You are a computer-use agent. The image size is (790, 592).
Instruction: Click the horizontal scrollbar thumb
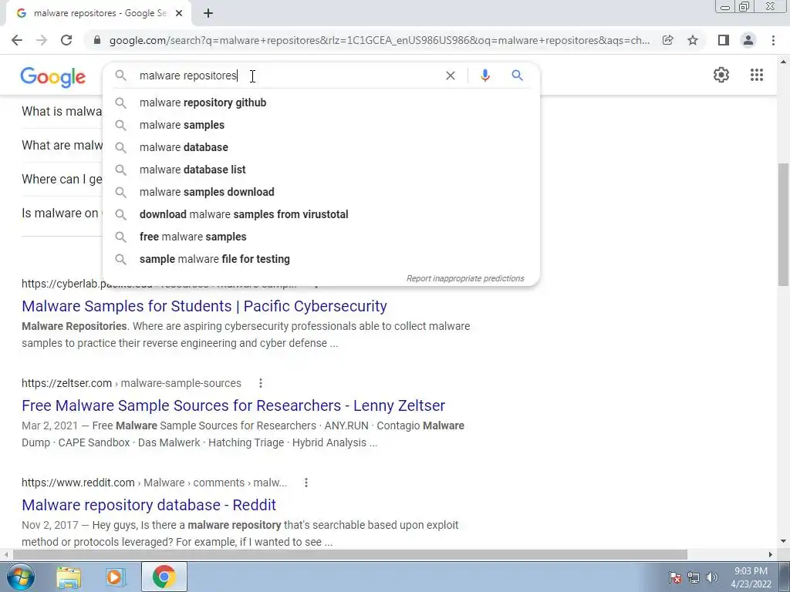(349, 555)
